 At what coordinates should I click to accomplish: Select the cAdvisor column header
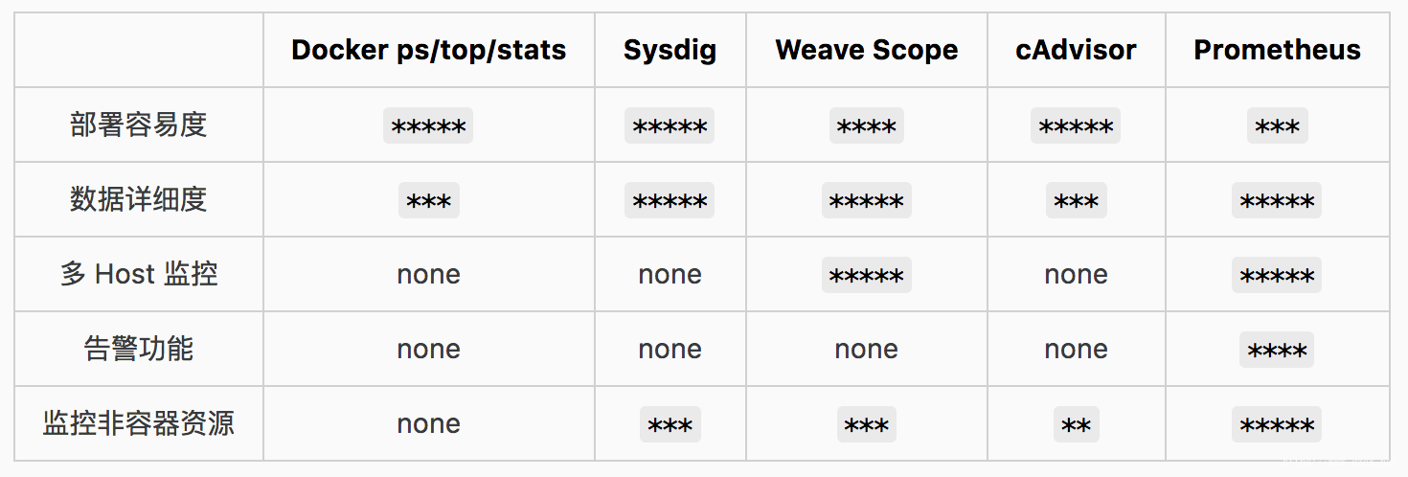point(1076,50)
